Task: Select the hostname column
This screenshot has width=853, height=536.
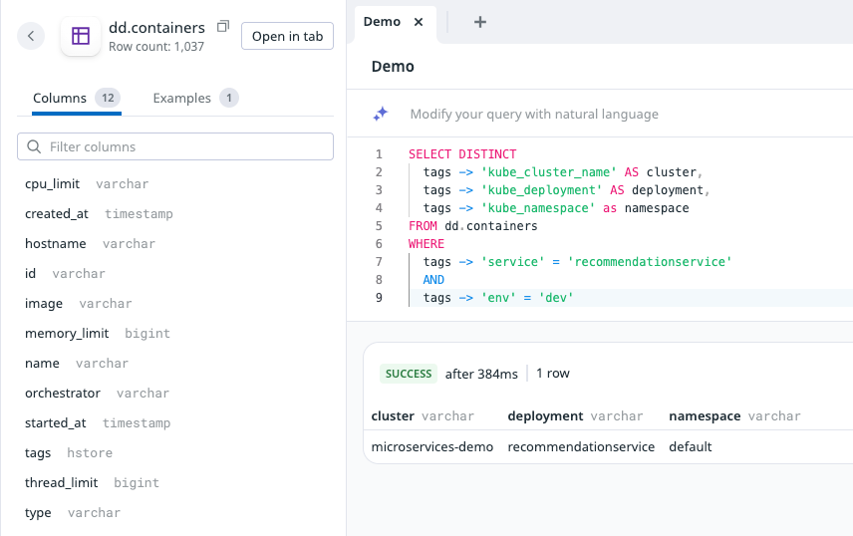Action: pos(56,244)
